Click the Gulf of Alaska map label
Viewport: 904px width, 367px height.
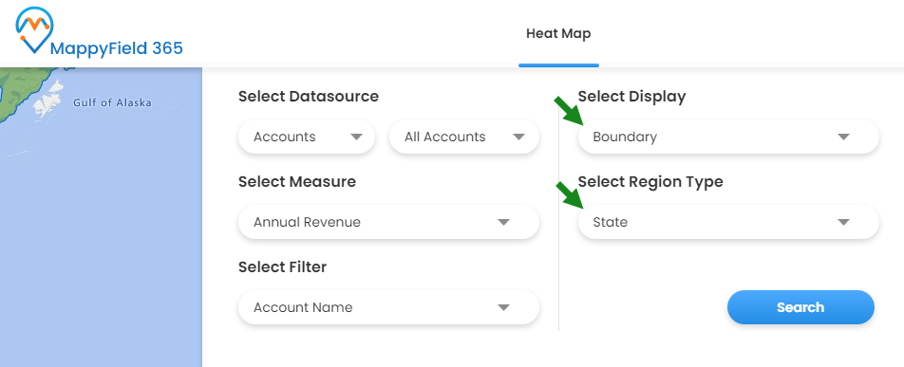click(112, 103)
